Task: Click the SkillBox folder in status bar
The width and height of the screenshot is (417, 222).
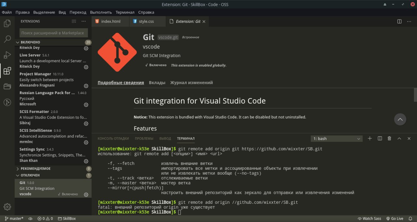Action: click(67, 219)
